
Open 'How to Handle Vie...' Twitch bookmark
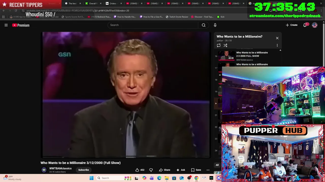coord(125,17)
